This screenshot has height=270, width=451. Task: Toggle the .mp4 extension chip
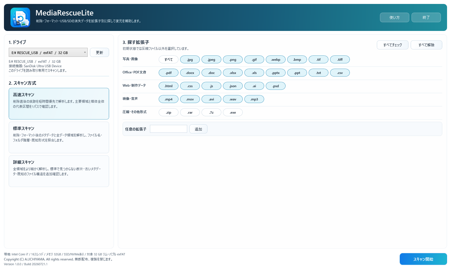click(x=169, y=99)
